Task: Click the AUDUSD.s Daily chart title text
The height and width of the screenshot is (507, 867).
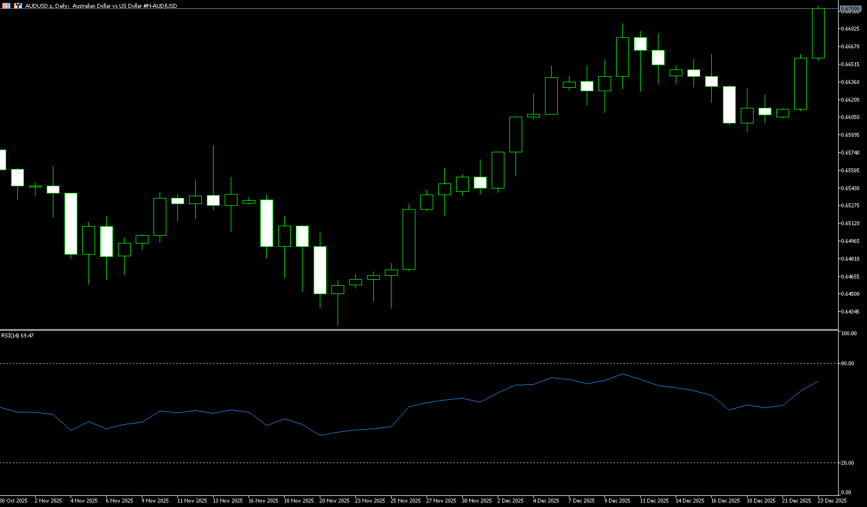Action: click(x=101, y=6)
